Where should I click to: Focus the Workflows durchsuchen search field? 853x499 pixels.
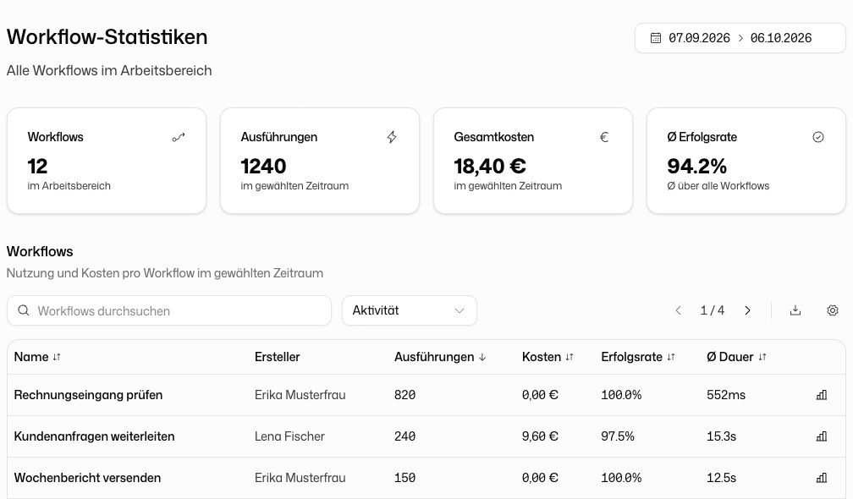(x=169, y=311)
